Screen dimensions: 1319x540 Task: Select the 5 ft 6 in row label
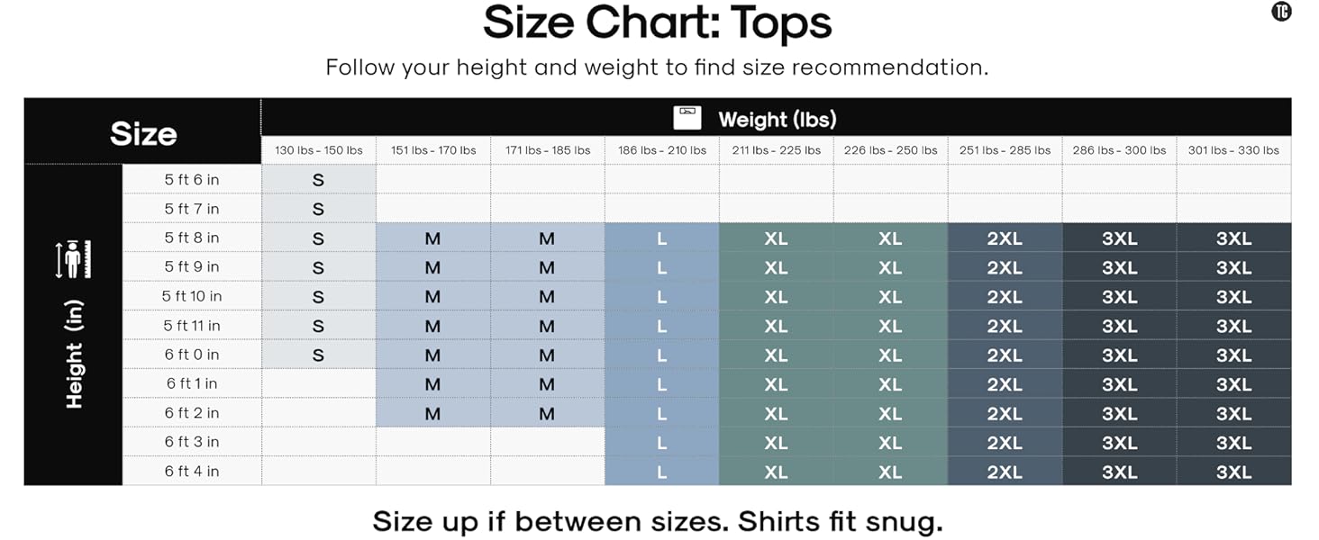pos(191,179)
